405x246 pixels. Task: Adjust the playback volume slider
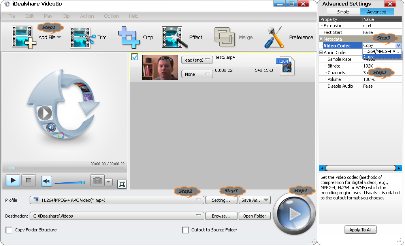tap(70, 182)
